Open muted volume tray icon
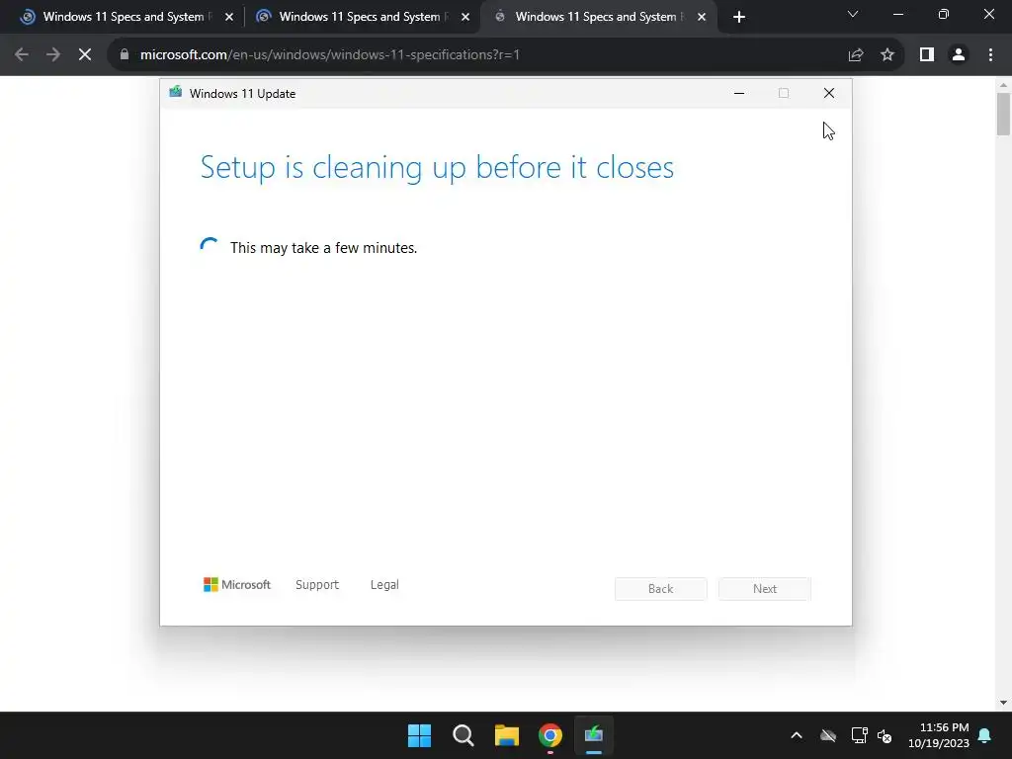 [x=885, y=735]
